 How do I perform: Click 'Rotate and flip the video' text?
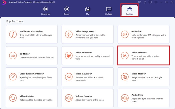(36, 100)
